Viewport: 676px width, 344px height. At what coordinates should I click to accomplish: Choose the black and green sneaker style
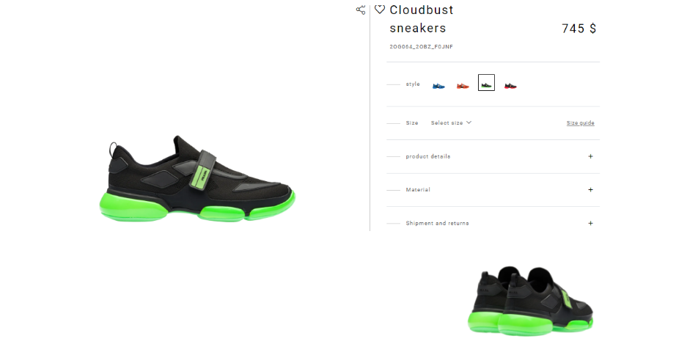click(486, 83)
